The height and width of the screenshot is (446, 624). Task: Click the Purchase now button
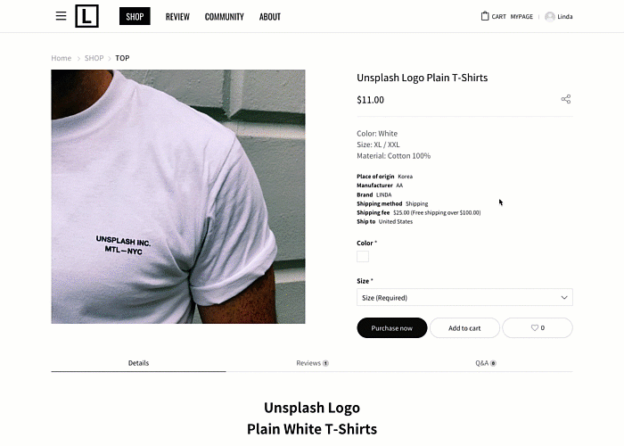392,327
